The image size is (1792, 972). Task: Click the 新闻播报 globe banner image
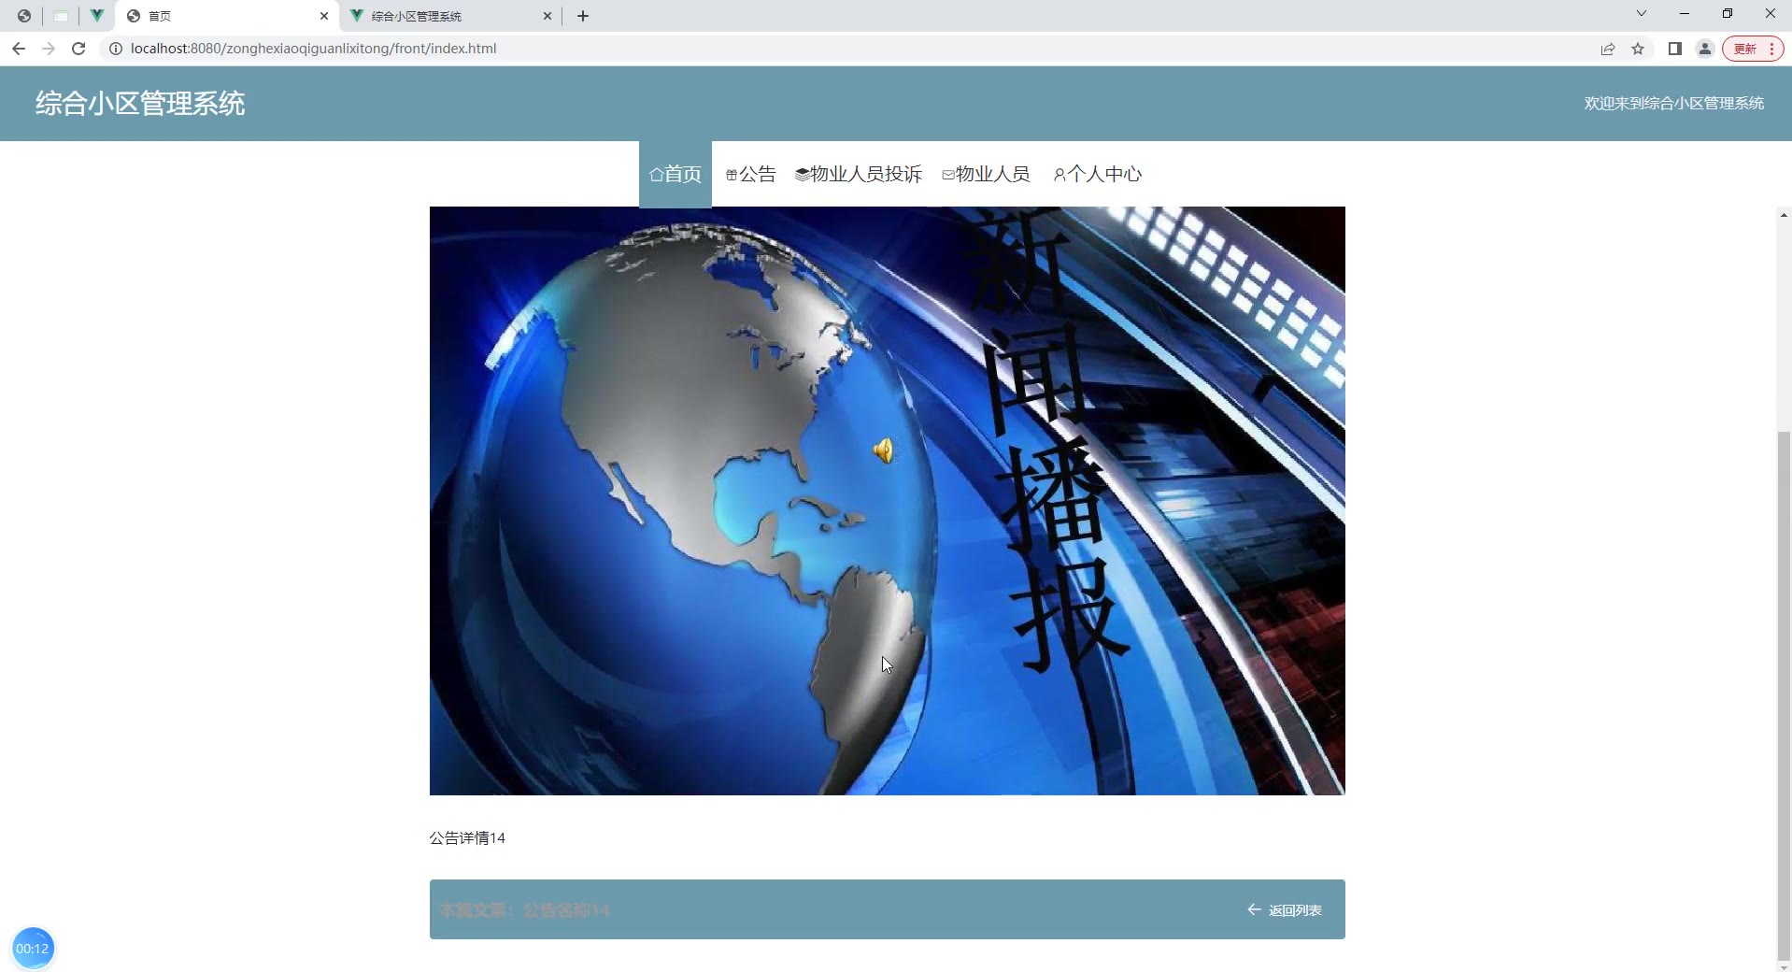tap(888, 501)
